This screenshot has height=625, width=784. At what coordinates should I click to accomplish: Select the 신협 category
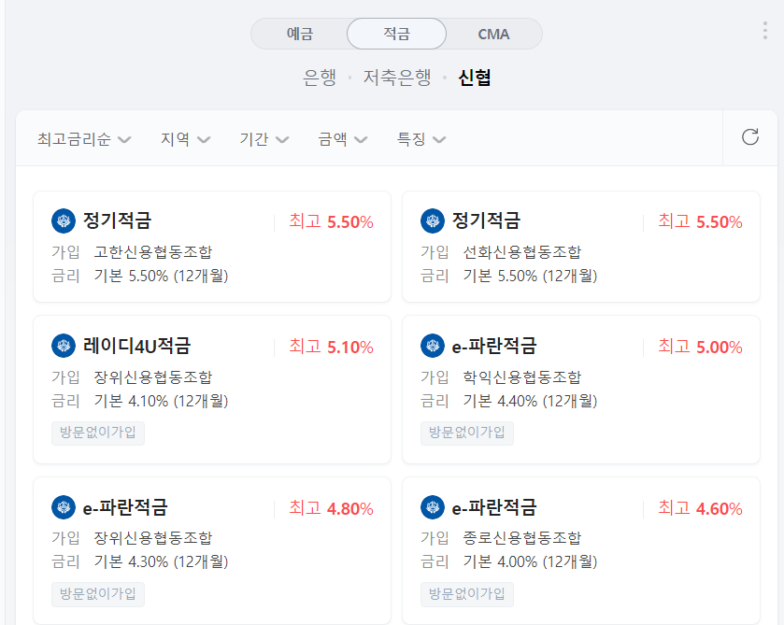[475, 78]
